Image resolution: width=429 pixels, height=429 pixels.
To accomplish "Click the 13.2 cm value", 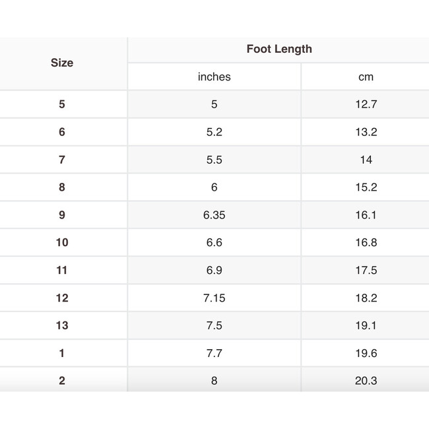I will point(366,132).
